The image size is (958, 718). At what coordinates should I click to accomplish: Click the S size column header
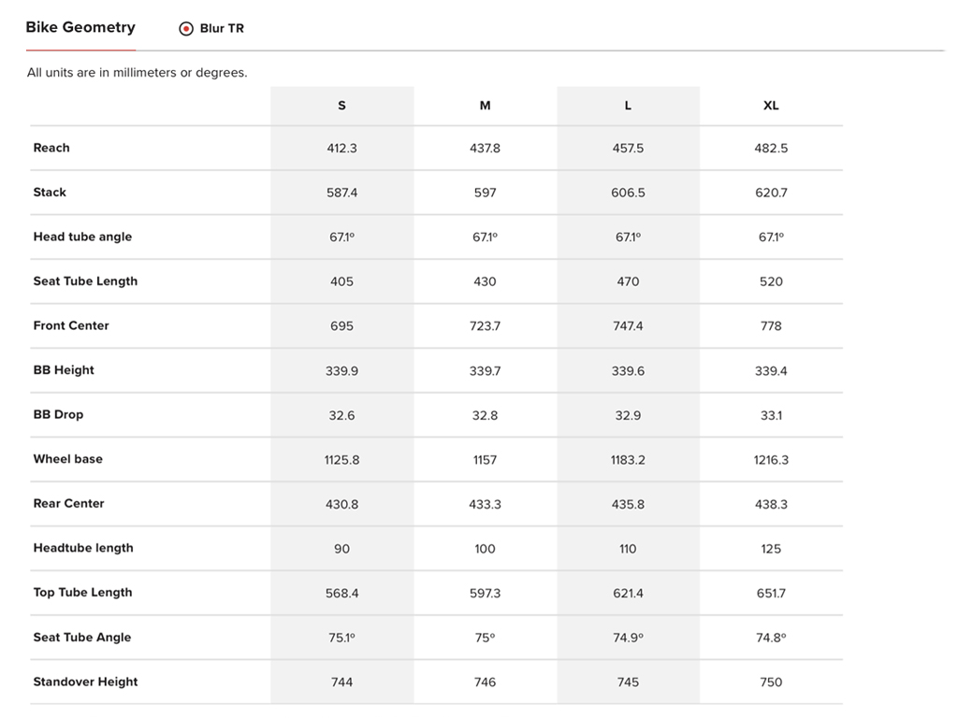pos(341,106)
